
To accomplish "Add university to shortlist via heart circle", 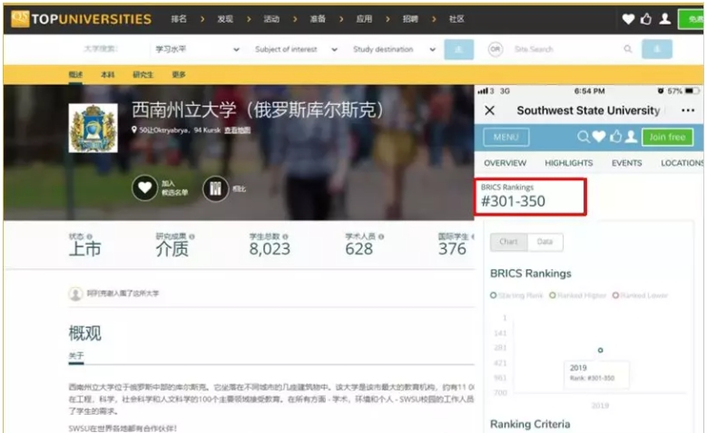I will 144,188.
